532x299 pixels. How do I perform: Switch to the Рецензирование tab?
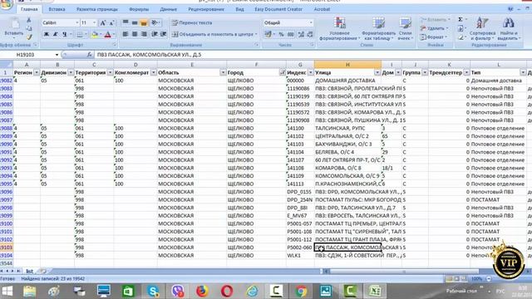206,9
